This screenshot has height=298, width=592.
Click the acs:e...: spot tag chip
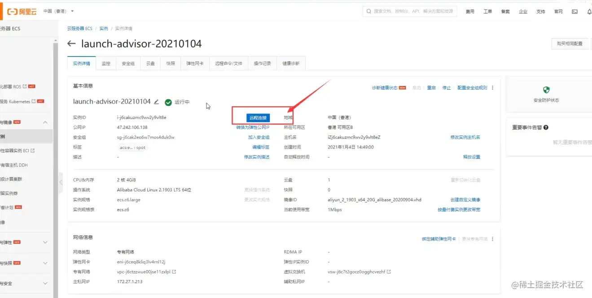[132, 147]
